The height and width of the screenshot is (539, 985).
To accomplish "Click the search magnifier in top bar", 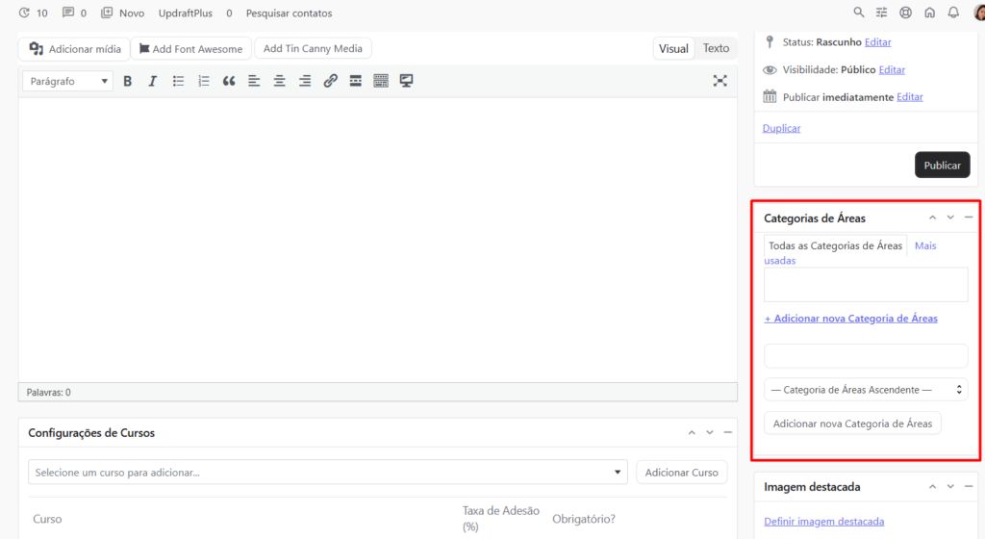I will [859, 13].
